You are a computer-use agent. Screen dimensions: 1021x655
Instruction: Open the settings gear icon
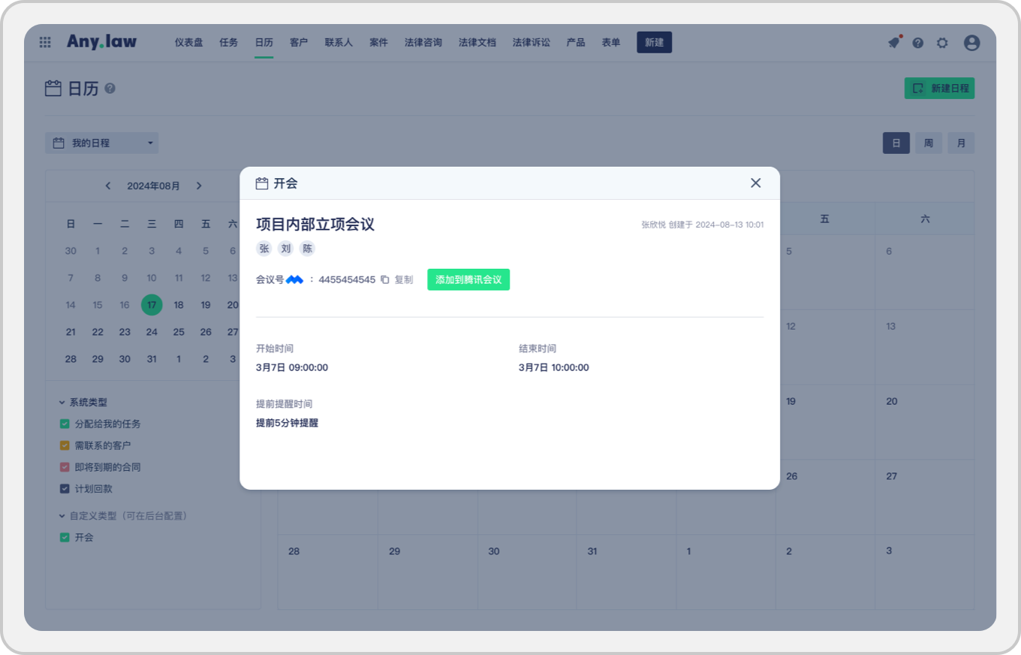click(942, 43)
